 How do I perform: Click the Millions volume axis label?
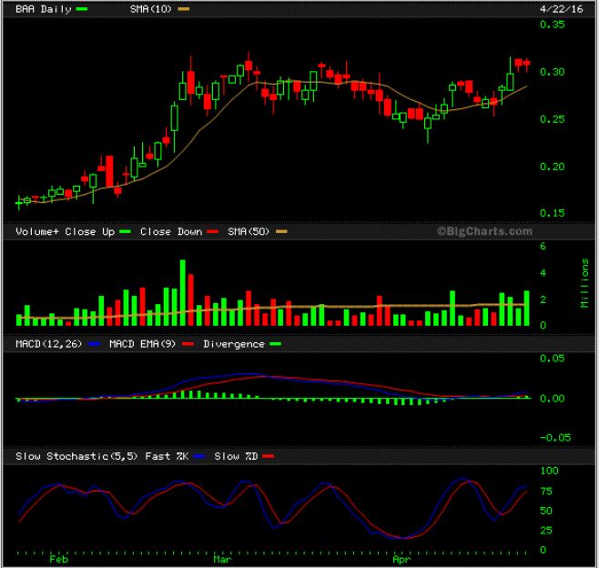pos(584,283)
